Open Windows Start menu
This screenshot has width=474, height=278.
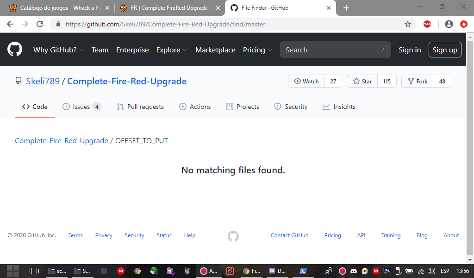point(12,271)
